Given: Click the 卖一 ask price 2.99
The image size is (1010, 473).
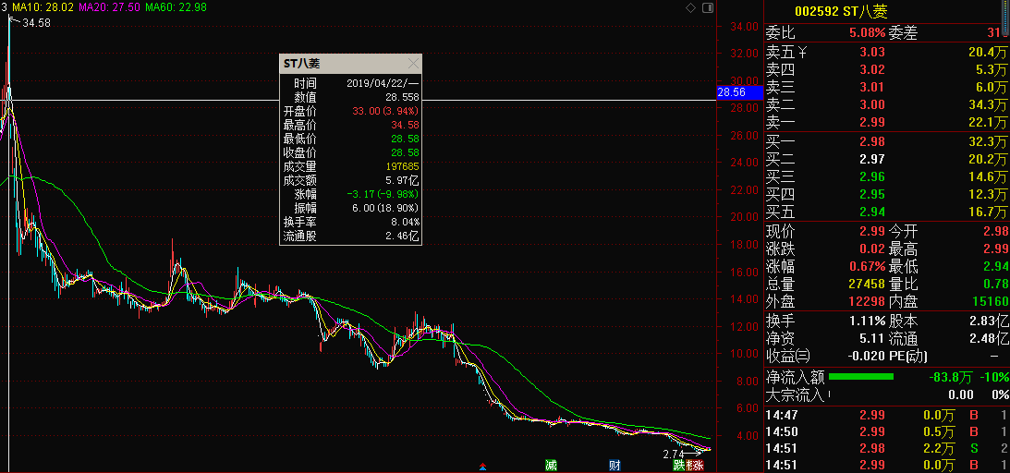Looking at the screenshot, I should pos(871,123).
